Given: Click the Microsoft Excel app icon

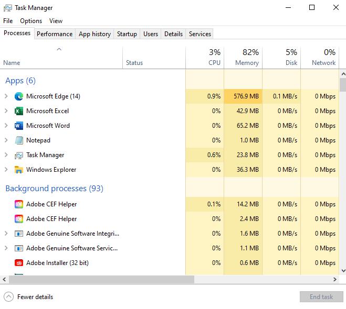Looking at the screenshot, I should click(x=19, y=111).
